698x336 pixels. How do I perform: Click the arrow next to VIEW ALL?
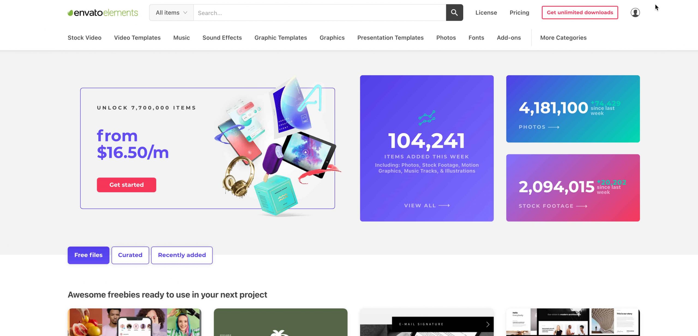[x=444, y=206]
